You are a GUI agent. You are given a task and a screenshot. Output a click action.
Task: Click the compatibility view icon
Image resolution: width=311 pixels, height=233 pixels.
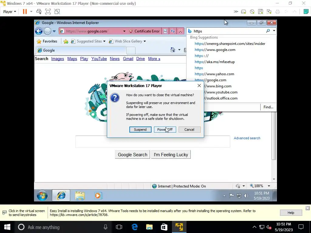pyautogui.click(x=165, y=31)
